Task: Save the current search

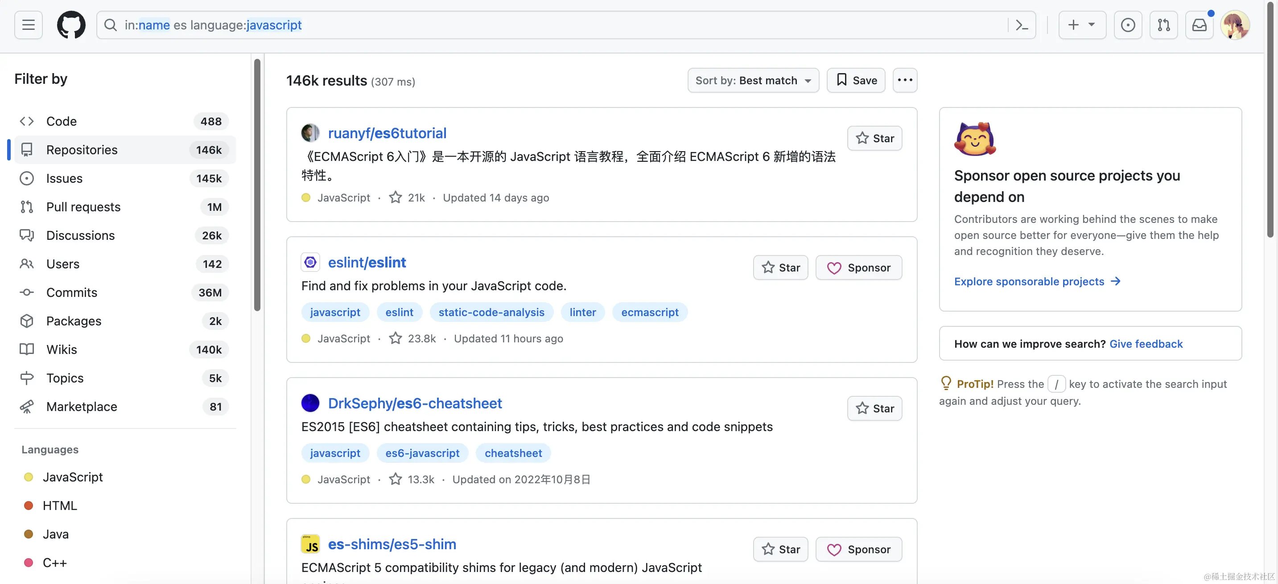Action: click(x=855, y=80)
